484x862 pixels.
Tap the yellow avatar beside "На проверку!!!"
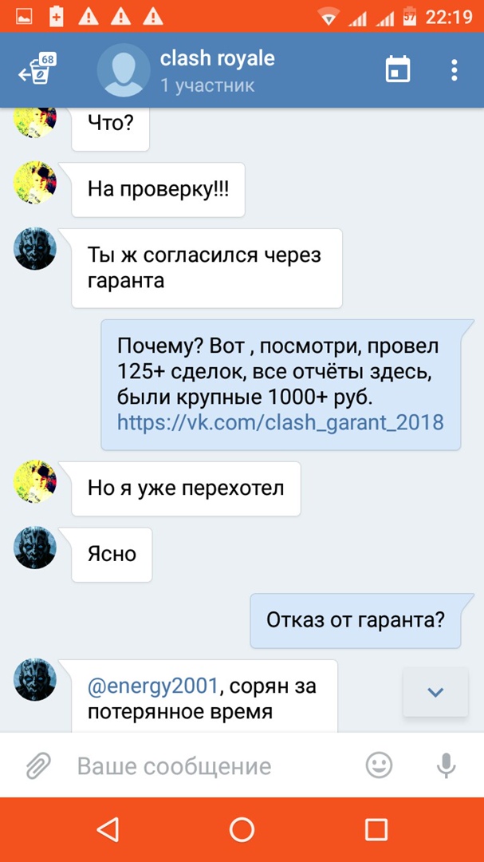click(34, 182)
